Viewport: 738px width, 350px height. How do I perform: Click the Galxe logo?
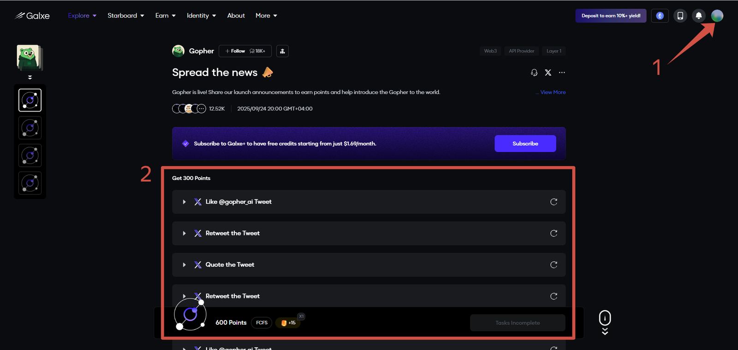pyautogui.click(x=32, y=16)
